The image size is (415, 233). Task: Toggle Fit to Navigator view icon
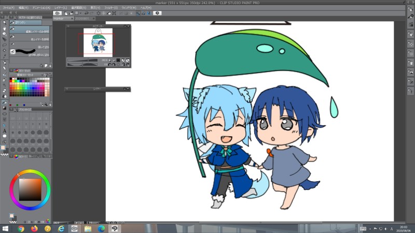[123, 60]
